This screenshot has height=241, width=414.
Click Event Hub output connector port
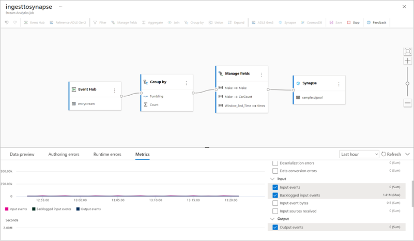point(121,96)
